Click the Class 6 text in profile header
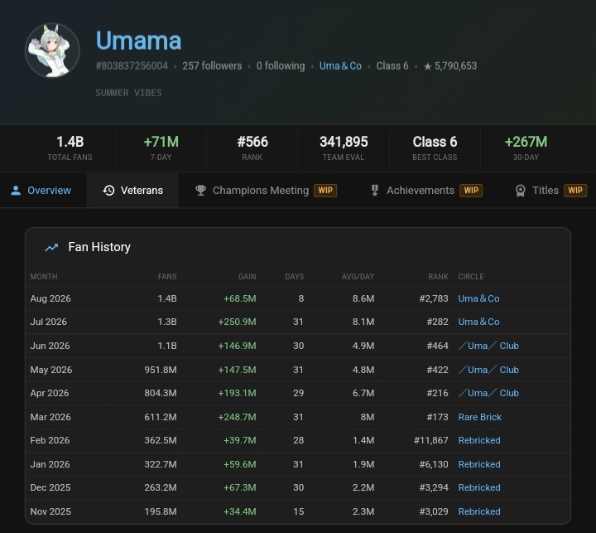The height and width of the screenshot is (533, 596). (x=392, y=66)
